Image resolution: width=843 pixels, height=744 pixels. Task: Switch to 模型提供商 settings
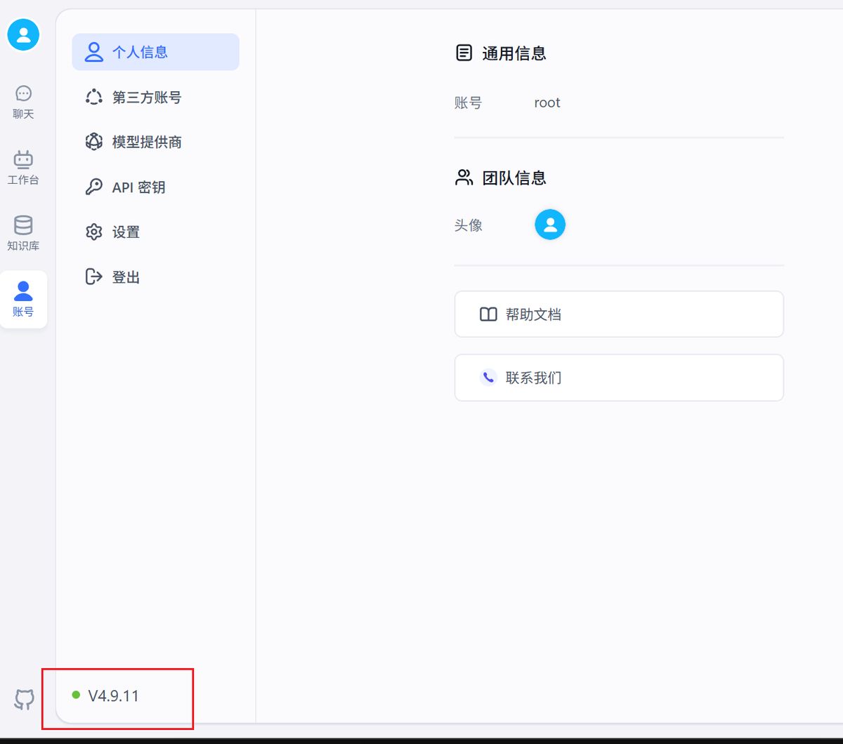pos(146,142)
